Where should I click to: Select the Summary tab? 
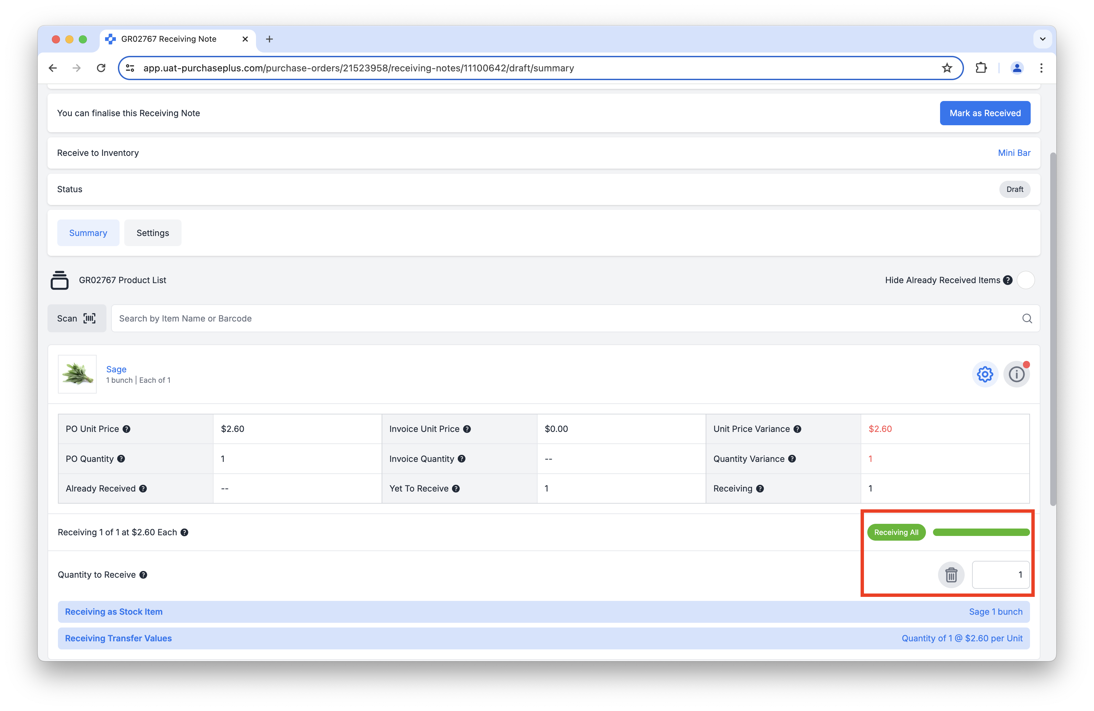88,233
